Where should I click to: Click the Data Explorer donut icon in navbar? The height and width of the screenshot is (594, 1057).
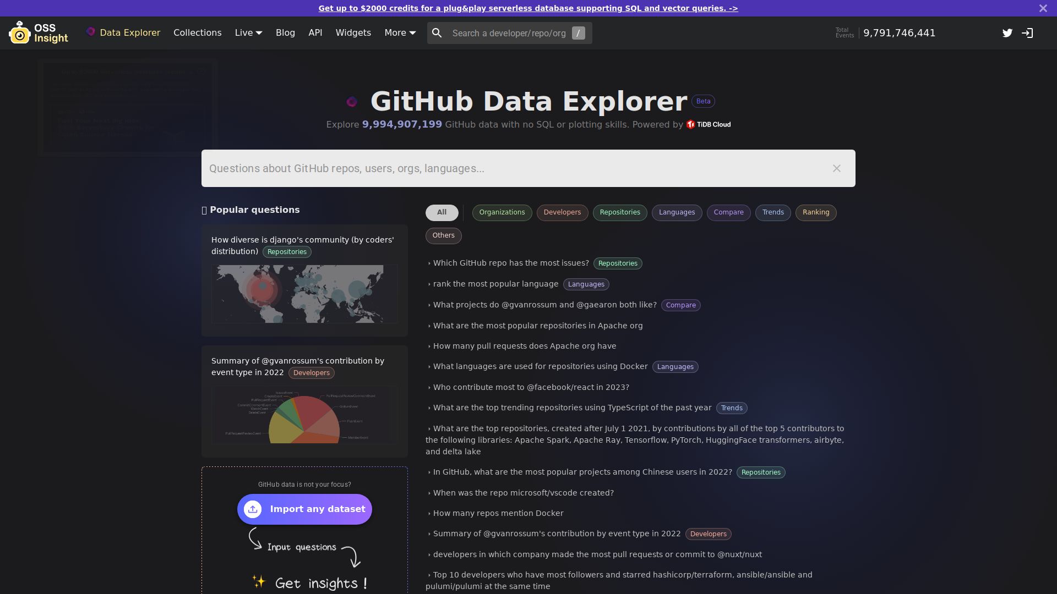point(91,32)
